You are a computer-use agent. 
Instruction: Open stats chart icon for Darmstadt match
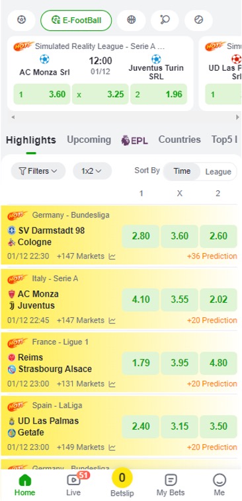pyautogui.click(x=112, y=256)
